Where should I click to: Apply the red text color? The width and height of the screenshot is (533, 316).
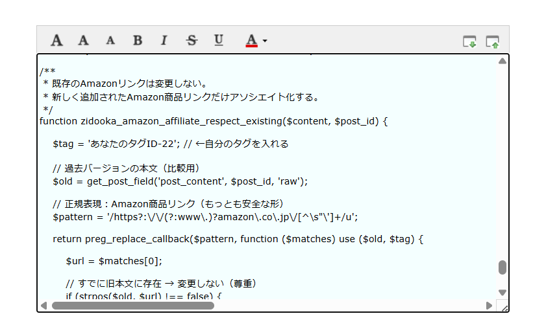click(x=251, y=41)
